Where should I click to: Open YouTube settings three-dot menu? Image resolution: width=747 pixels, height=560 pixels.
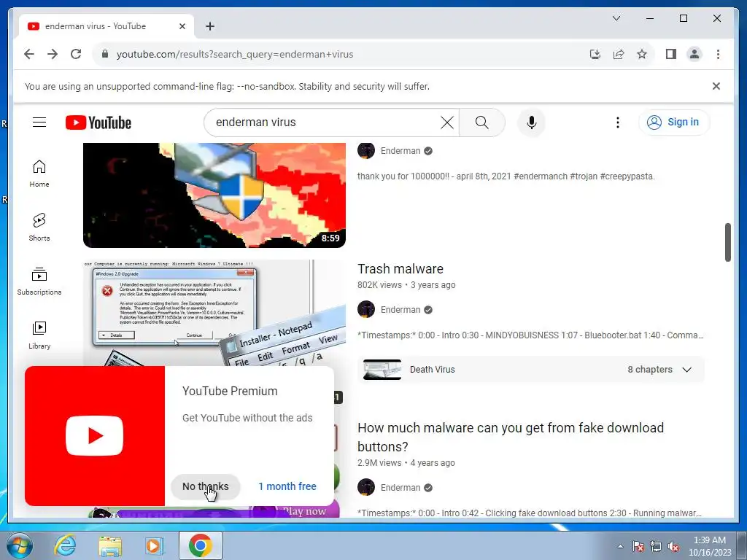pyautogui.click(x=617, y=122)
